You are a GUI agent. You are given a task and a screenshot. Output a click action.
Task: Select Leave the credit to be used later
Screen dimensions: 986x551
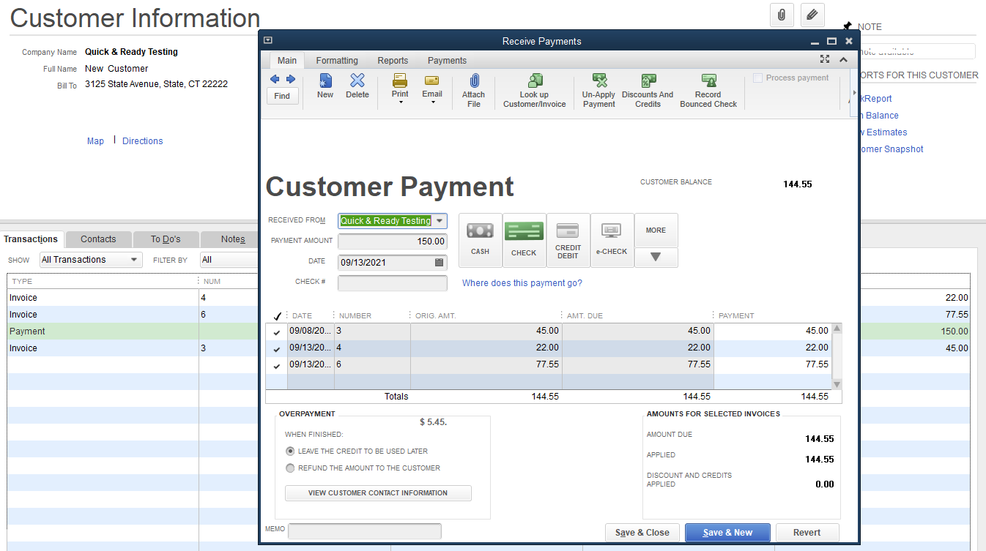tap(291, 451)
